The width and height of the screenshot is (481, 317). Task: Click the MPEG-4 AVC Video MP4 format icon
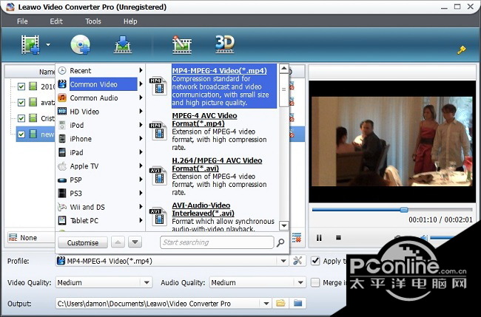(158, 131)
